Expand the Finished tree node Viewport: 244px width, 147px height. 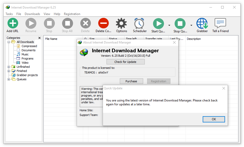[9, 71]
